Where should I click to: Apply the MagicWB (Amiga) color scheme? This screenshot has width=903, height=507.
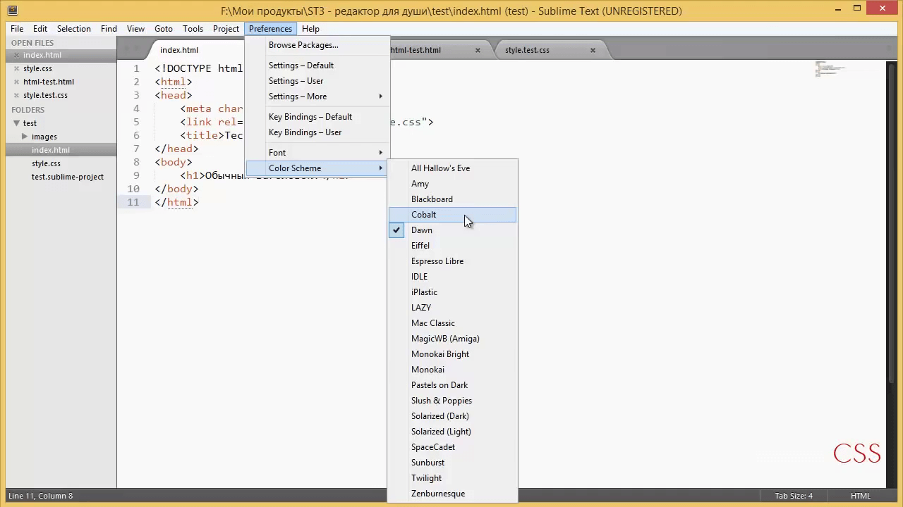(453, 339)
